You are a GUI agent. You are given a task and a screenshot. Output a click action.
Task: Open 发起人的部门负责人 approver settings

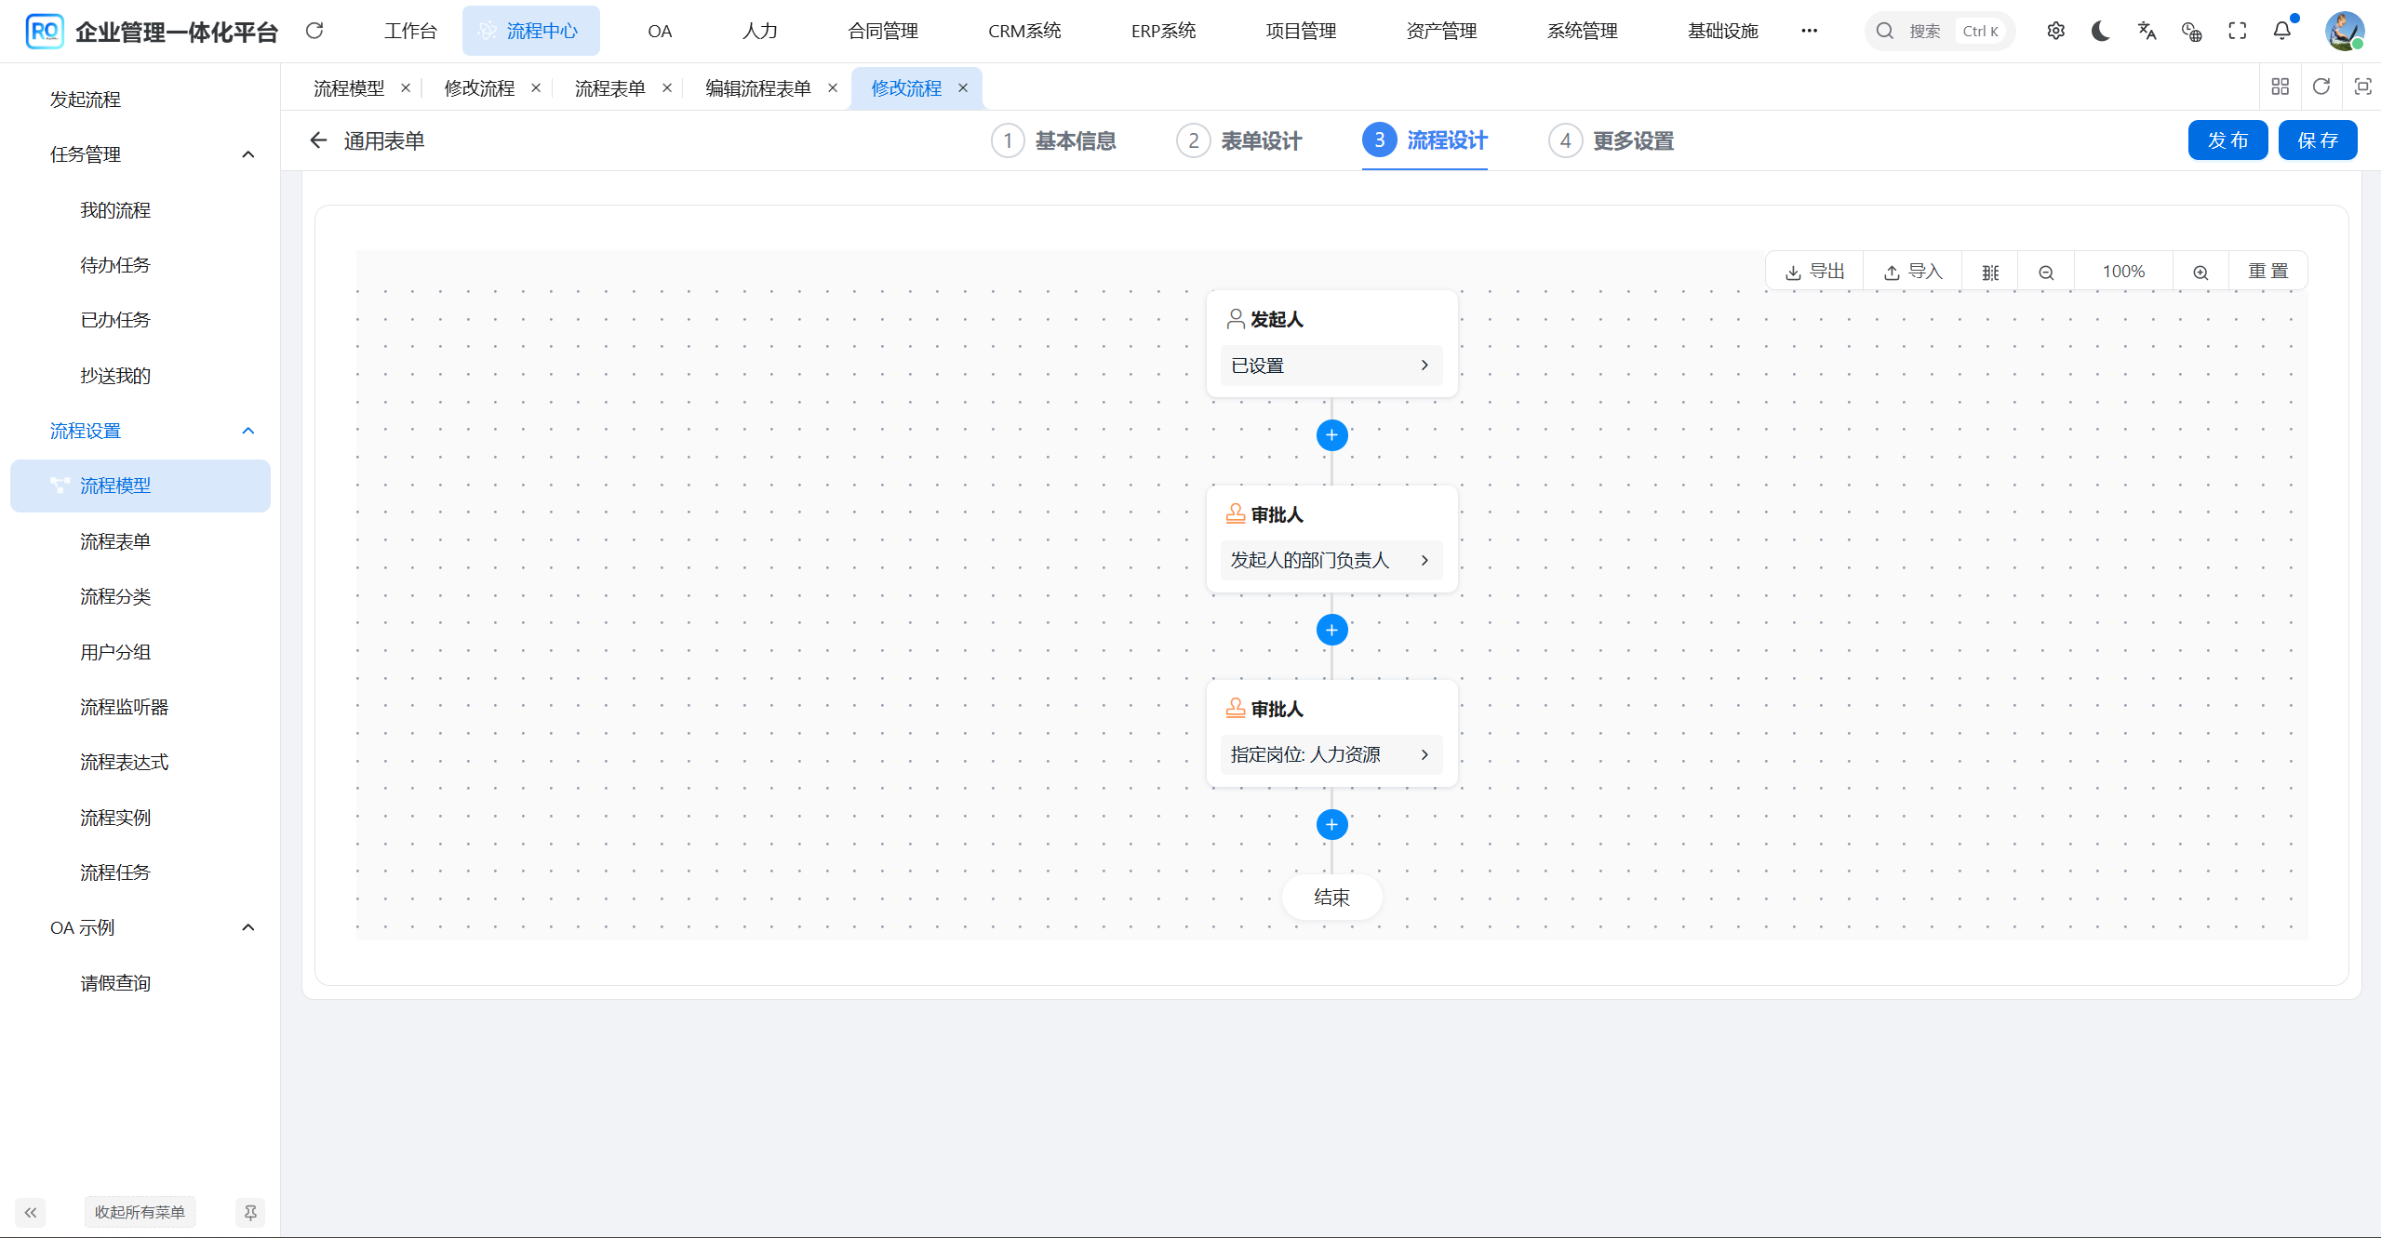[1331, 560]
